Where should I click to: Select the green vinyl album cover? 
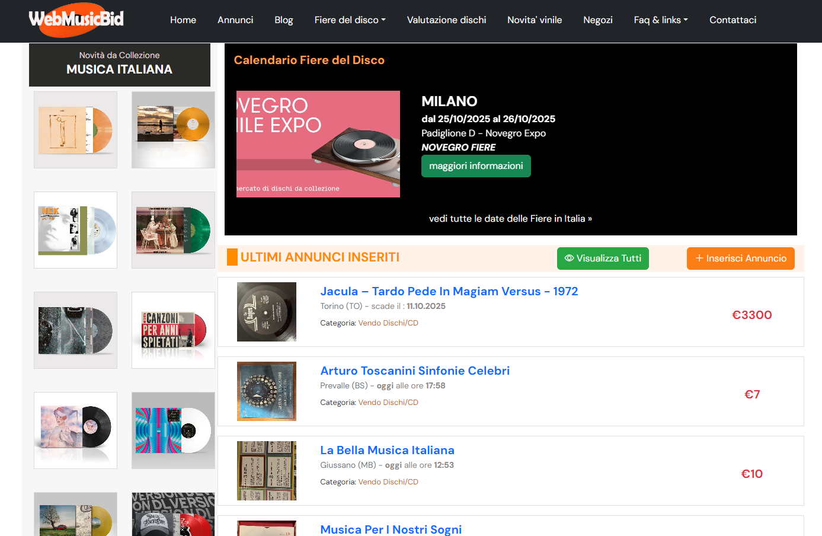[x=173, y=230]
